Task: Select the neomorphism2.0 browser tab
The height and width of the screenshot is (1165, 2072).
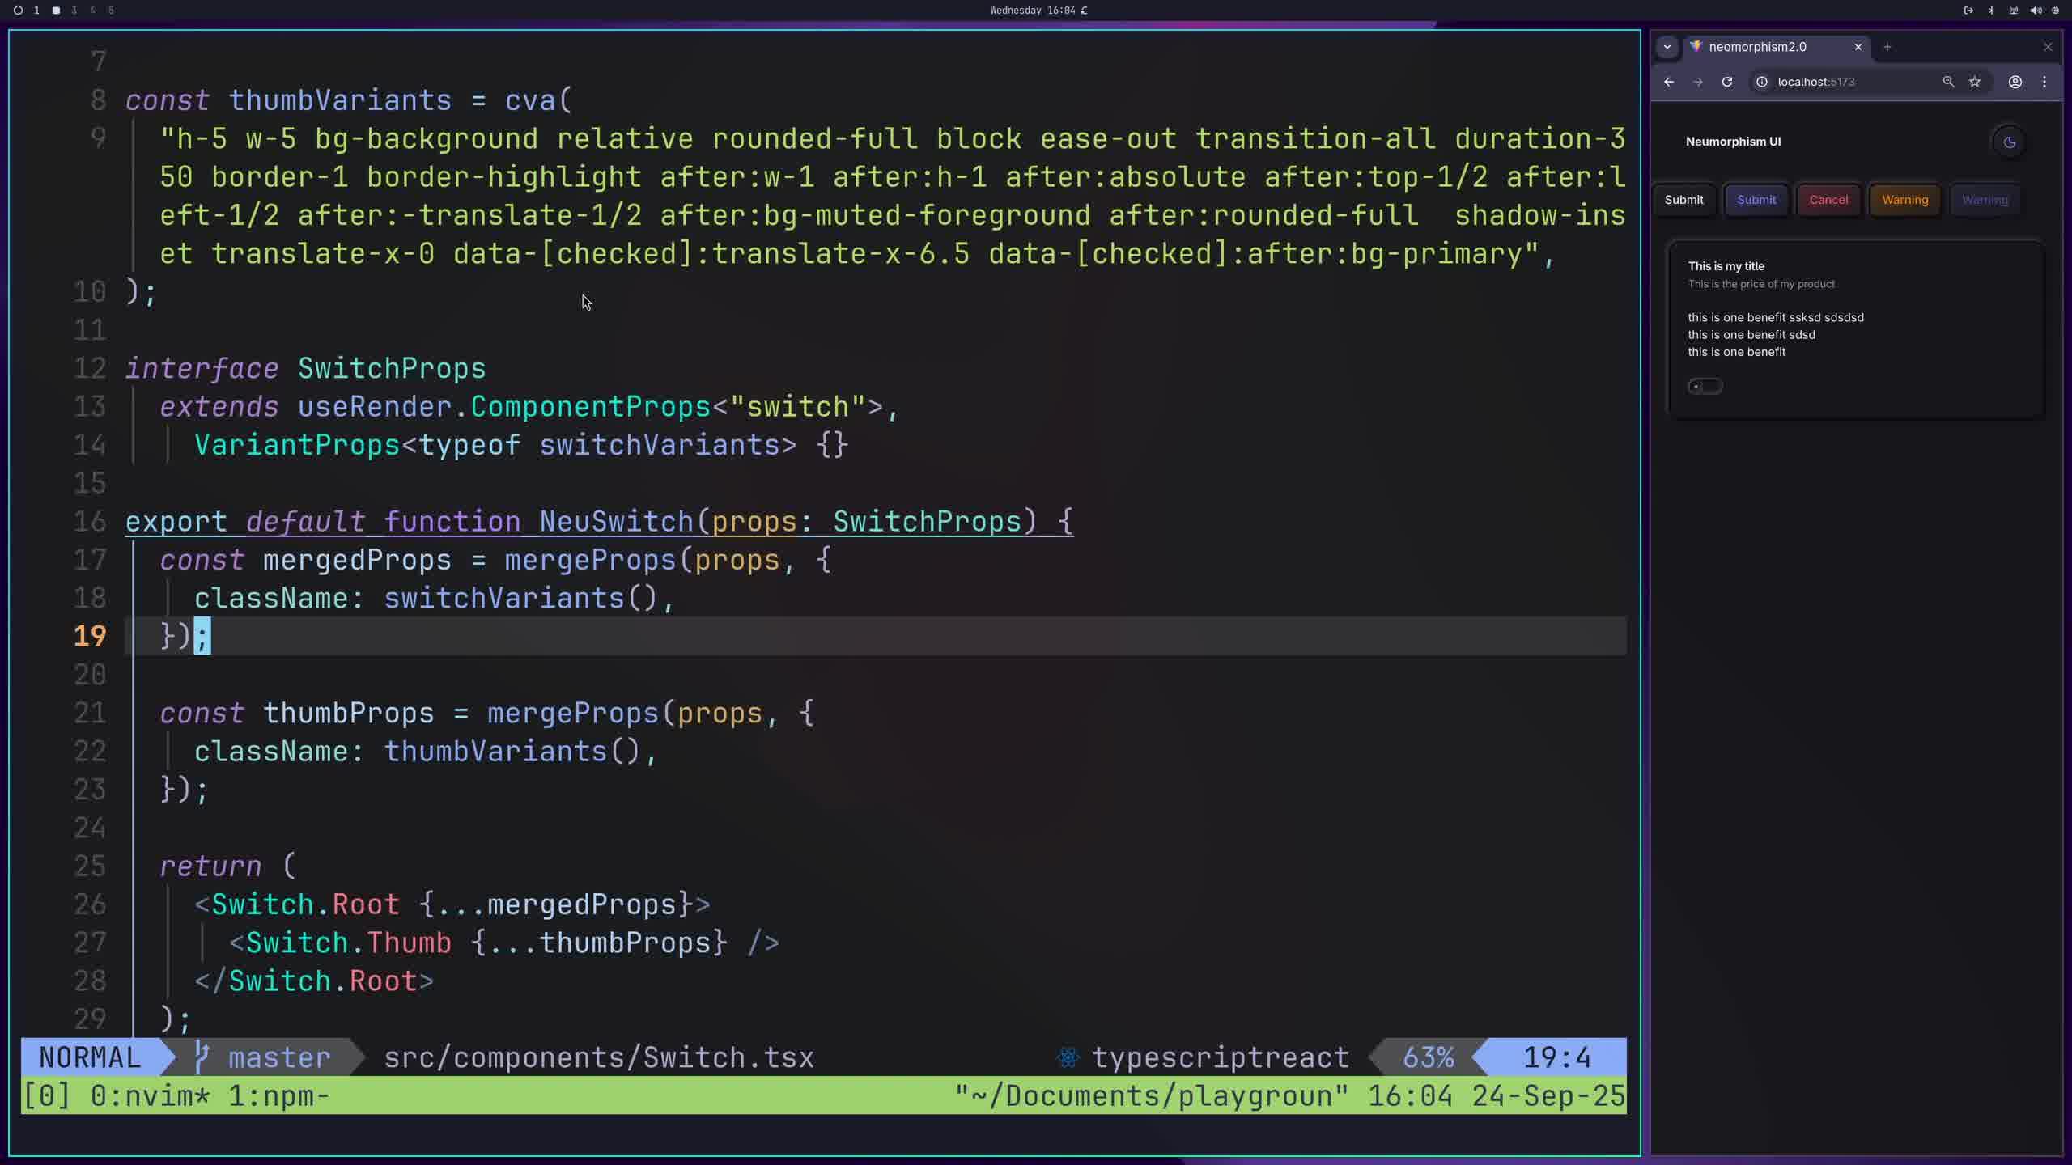Action: (1757, 47)
